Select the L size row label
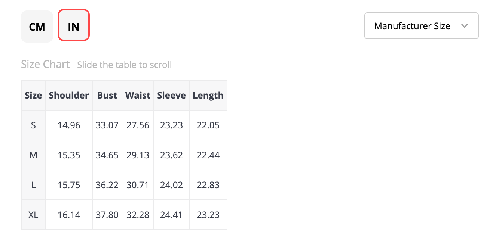 pyautogui.click(x=33, y=185)
